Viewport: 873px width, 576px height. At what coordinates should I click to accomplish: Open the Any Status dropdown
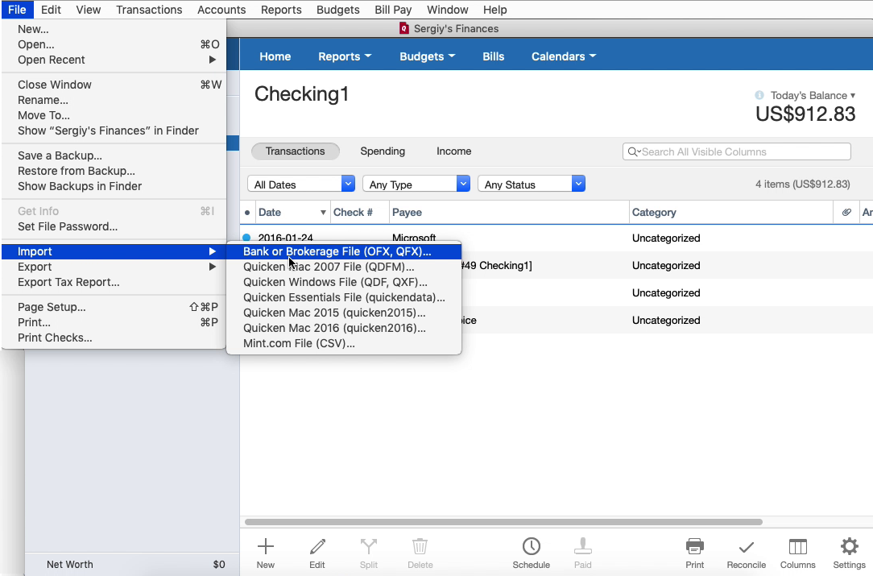tap(532, 184)
